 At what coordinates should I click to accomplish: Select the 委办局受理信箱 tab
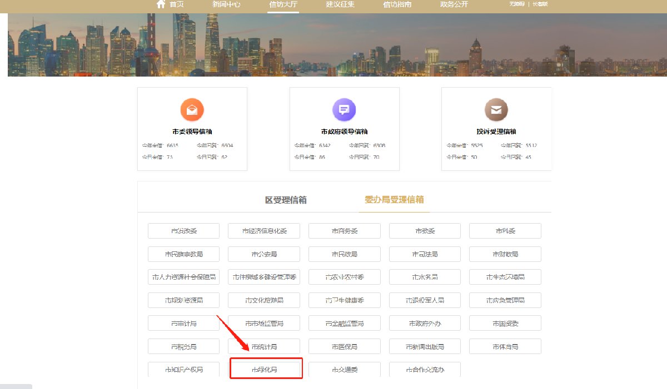click(394, 199)
